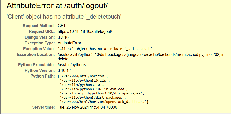Click the Request URL value https://10.18.18.10/auth/logout/
The width and height of the screenshot is (231, 114).
pos(85,32)
